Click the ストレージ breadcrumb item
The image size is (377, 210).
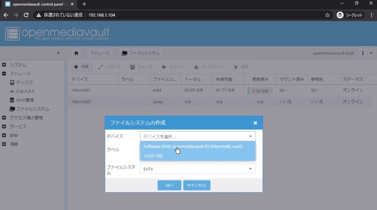(100, 53)
